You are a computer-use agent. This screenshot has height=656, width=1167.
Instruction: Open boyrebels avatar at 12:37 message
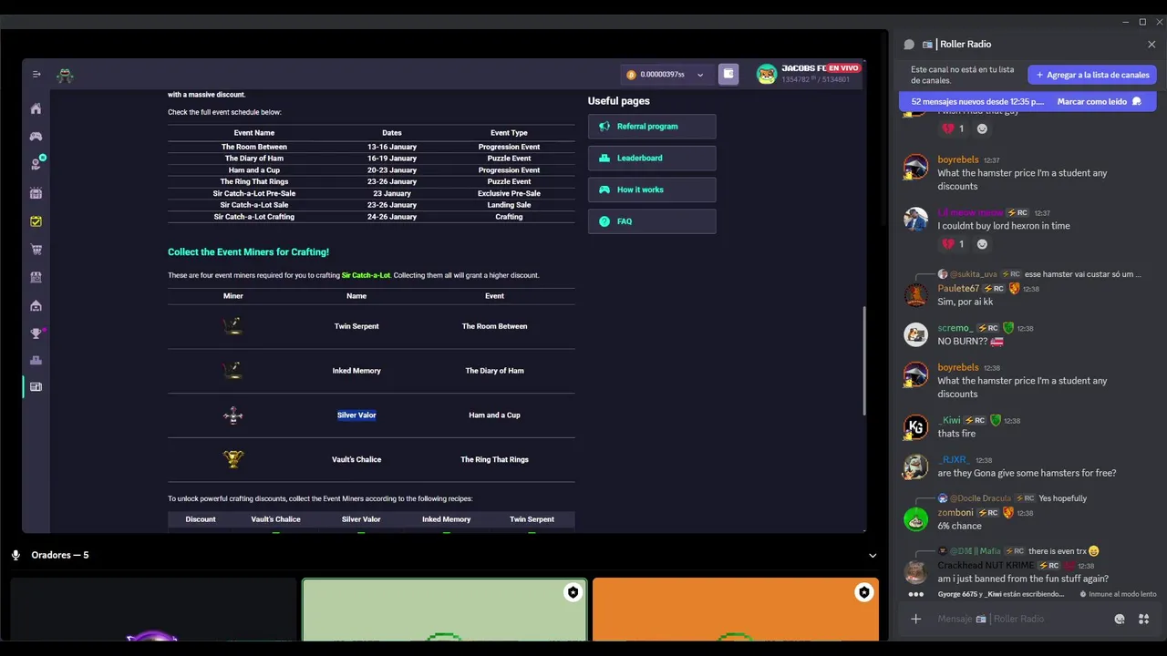(x=915, y=167)
